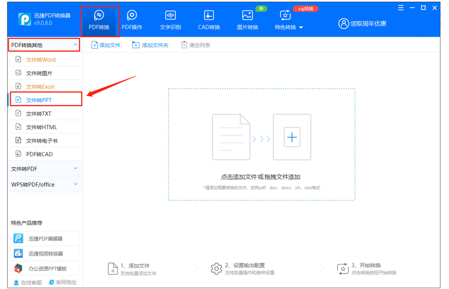Click the v9.0.8.0 version text
The height and width of the screenshot is (289, 449).
point(43,23)
